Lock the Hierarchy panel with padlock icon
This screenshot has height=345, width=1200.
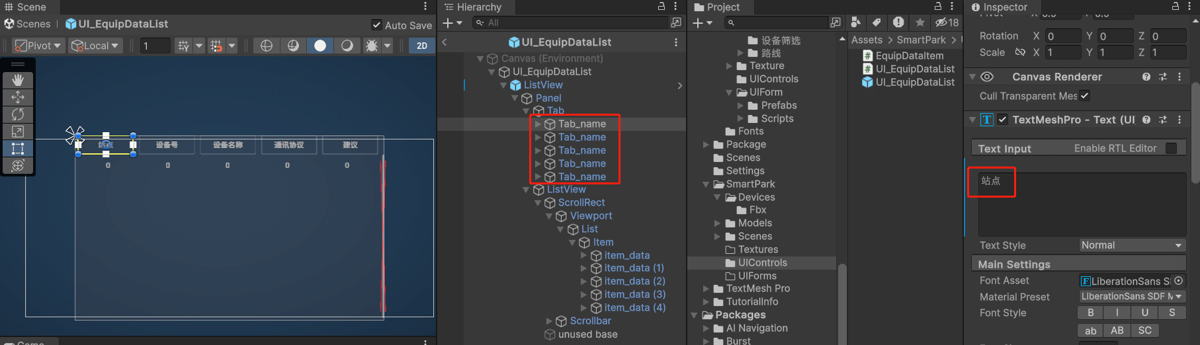pos(661,7)
